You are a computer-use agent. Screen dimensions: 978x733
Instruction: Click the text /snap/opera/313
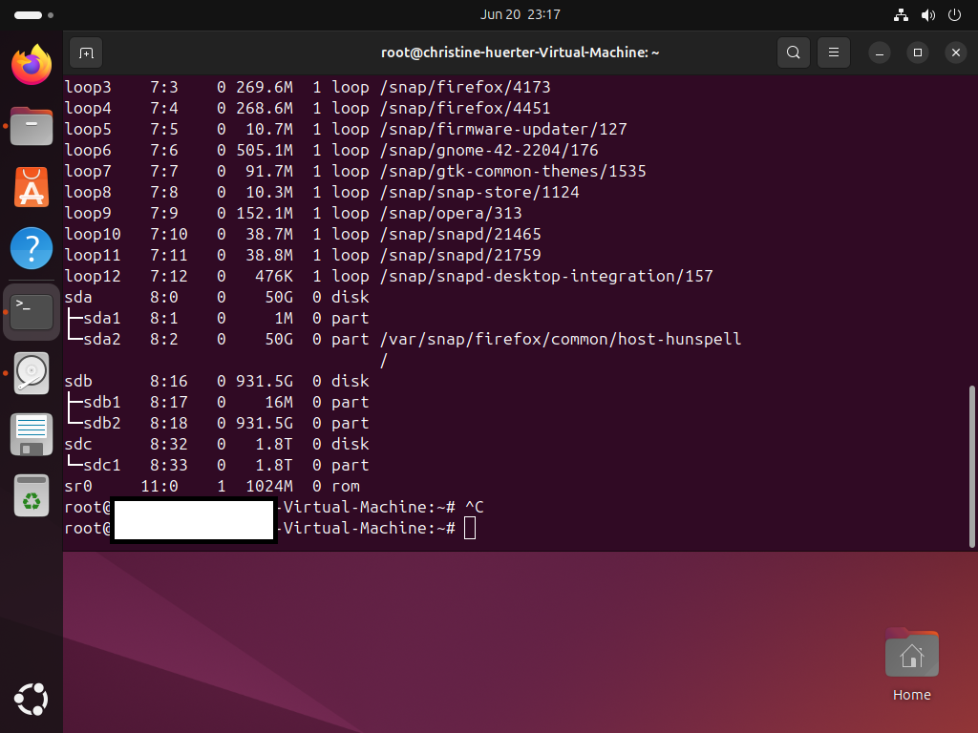click(451, 213)
